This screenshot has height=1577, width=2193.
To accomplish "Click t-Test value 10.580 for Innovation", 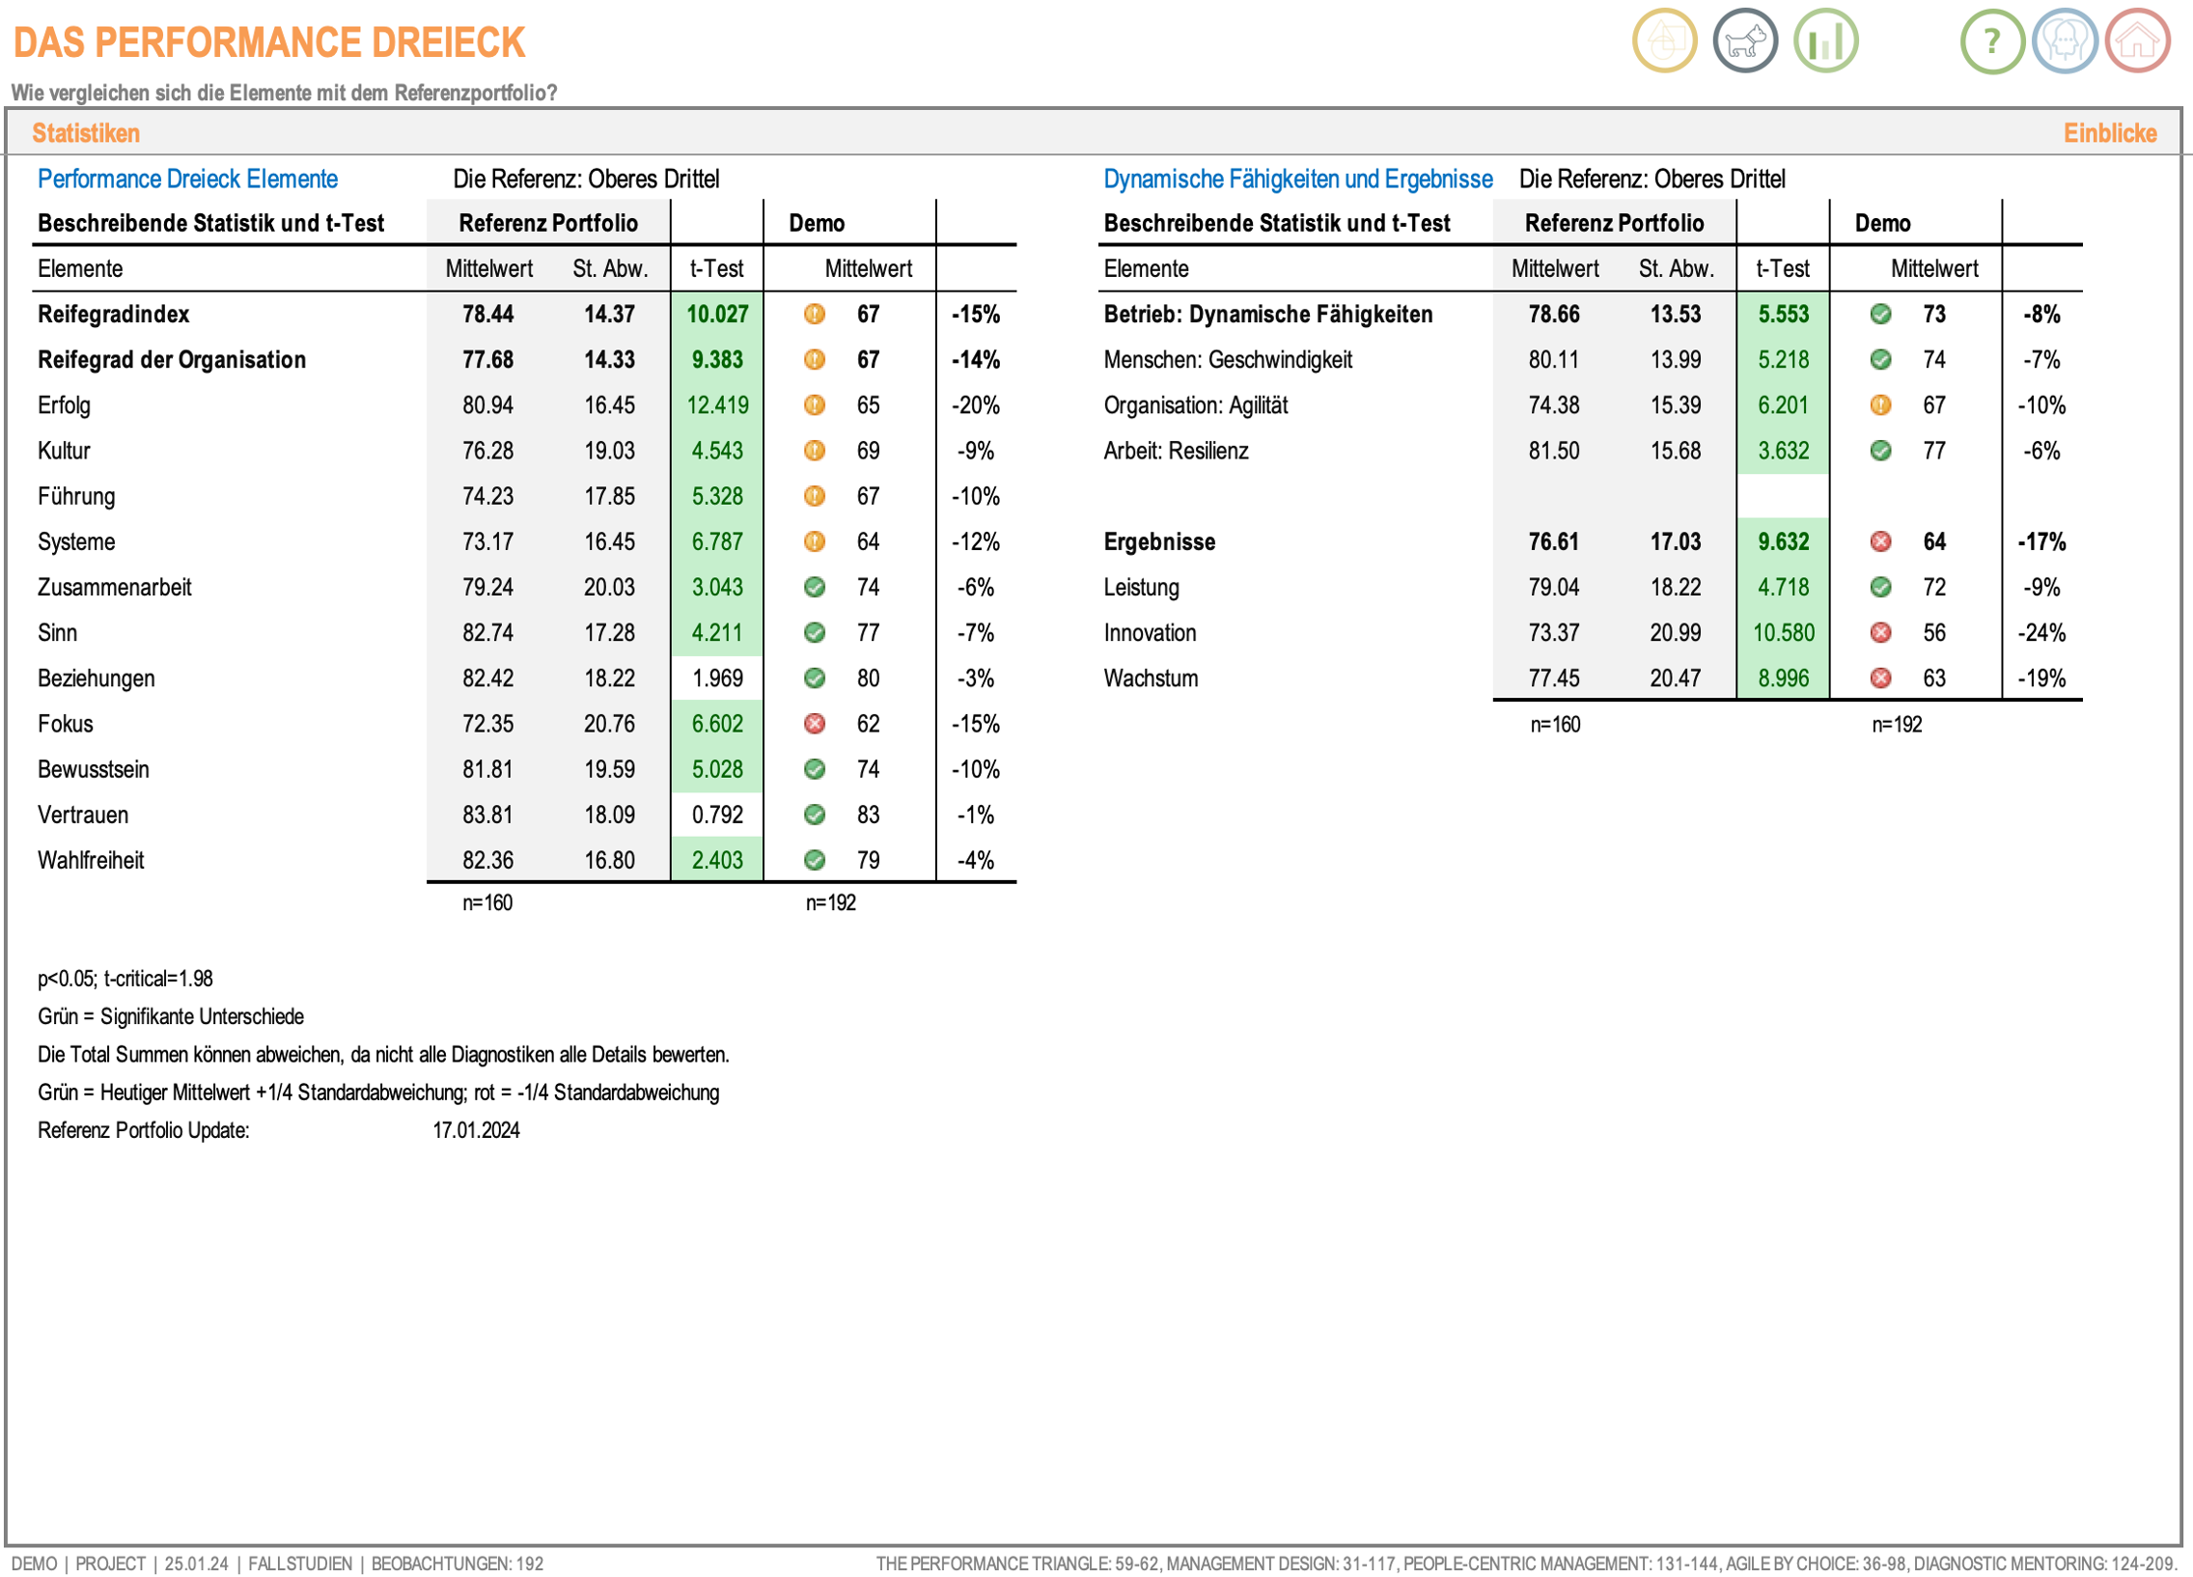I will (1783, 632).
